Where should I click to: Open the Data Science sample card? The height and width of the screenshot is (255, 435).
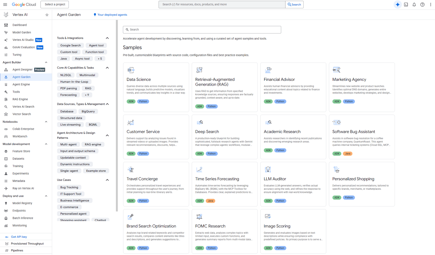156,87
